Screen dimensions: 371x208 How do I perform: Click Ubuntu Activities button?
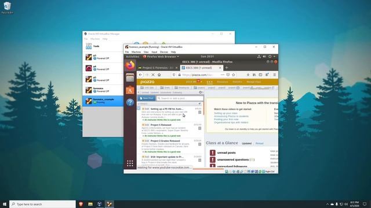click(x=133, y=57)
